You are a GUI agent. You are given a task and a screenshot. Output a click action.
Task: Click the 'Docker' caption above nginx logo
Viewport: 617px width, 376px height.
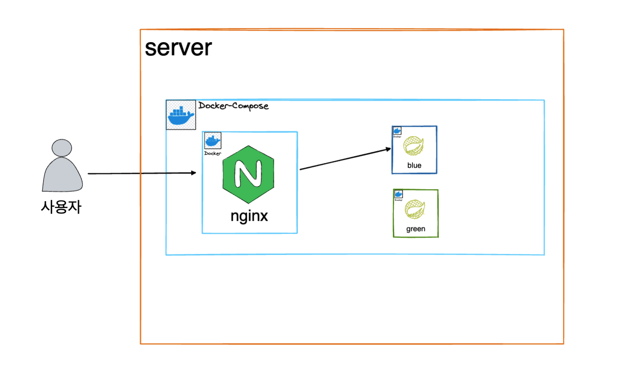213,153
